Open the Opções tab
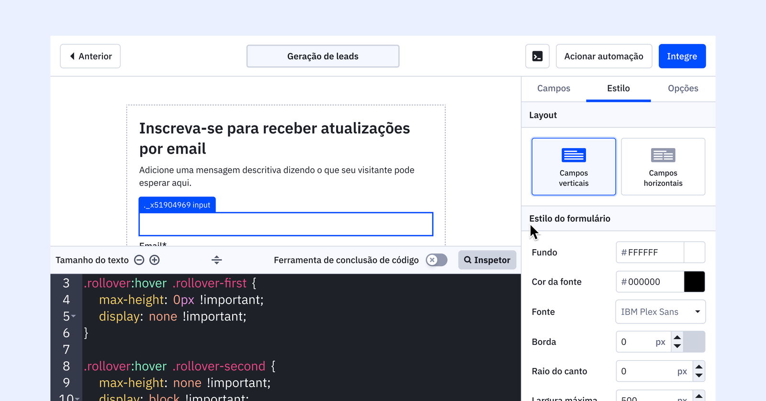766x401 pixels. coord(683,89)
